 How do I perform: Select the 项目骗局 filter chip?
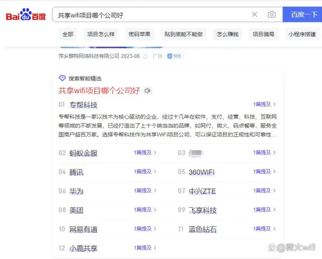coord(263,34)
